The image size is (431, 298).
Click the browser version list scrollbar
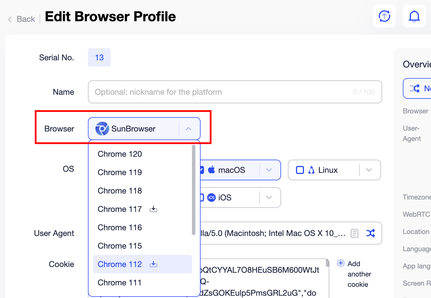click(194, 189)
